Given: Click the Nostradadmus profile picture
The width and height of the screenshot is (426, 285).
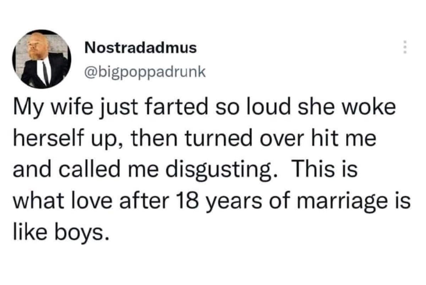Looking at the screenshot, I should point(42,59).
